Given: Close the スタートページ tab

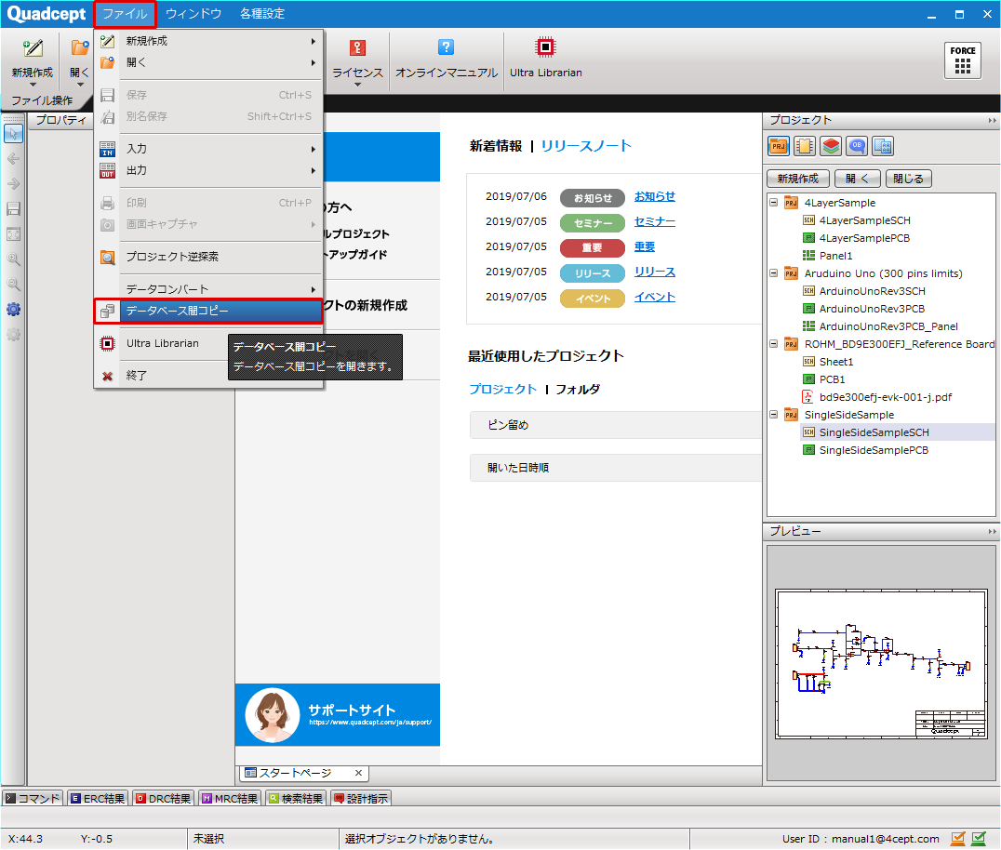Looking at the screenshot, I should (x=358, y=773).
